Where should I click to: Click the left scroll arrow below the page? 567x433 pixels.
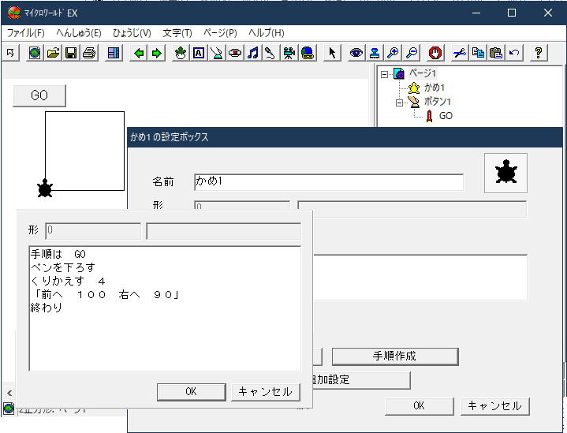tap(9, 393)
